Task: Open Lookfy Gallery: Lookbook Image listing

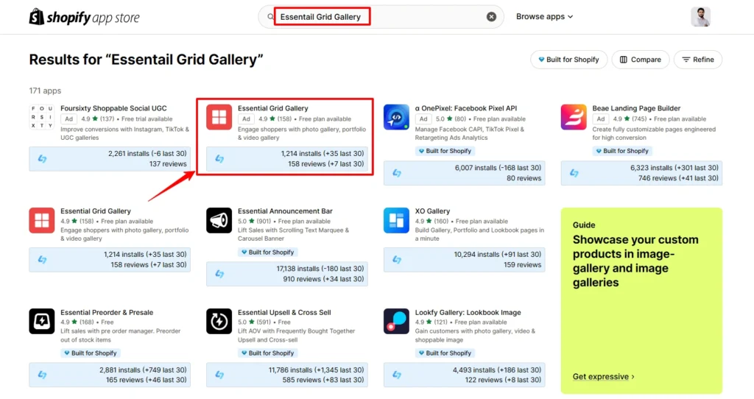Action: 468,312
